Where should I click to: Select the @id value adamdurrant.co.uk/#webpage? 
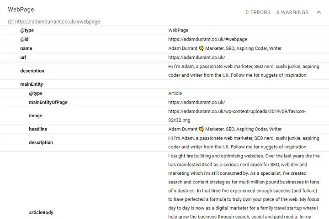coord(207,39)
